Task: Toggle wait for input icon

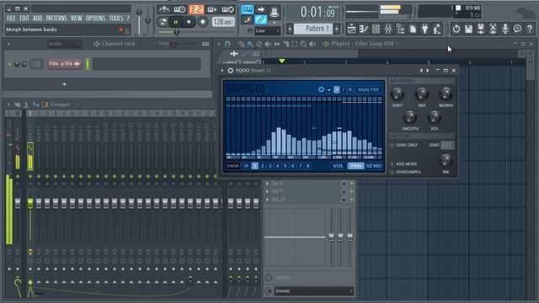Action: click(x=179, y=9)
